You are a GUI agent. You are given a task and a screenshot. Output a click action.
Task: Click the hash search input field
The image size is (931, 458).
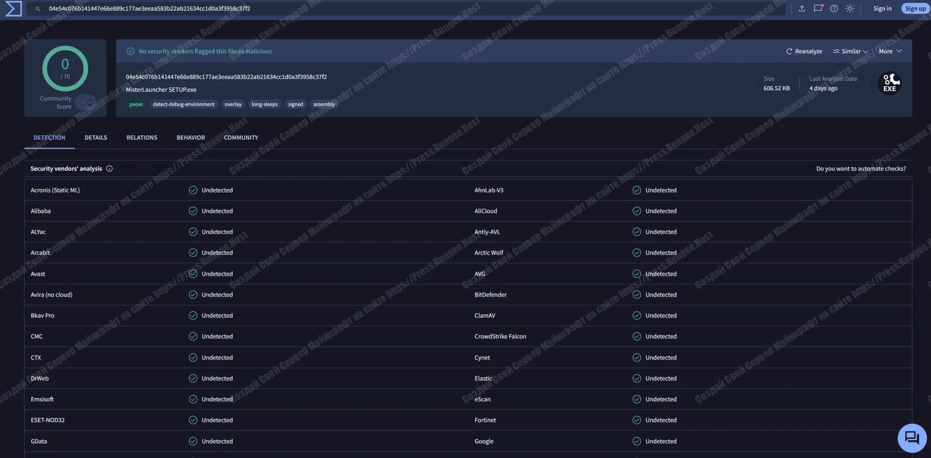(407, 9)
